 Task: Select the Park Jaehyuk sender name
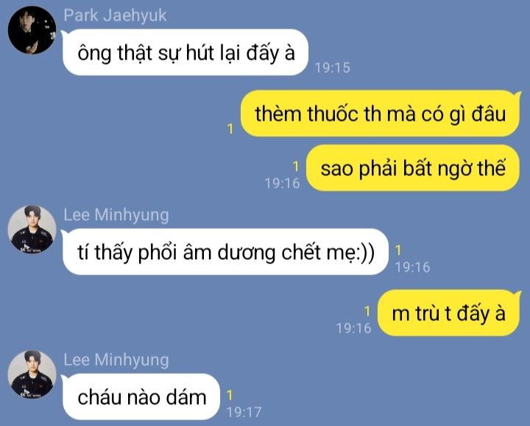(x=115, y=15)
